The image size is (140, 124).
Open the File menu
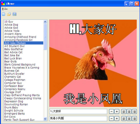[x=5, y=9]
